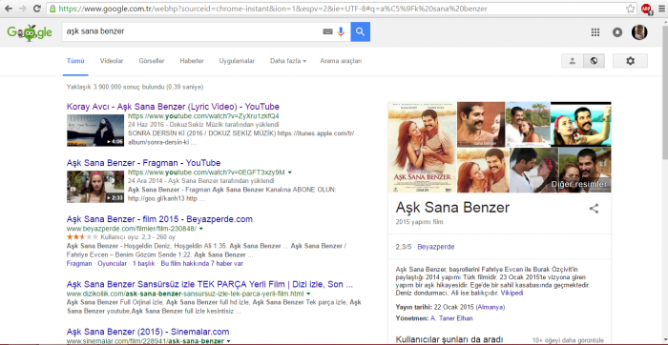Open the Beyazperde rating link in knowledge panel
This screenshot has height=345, width=668.
pyautogui.click(x=436, y=247)
